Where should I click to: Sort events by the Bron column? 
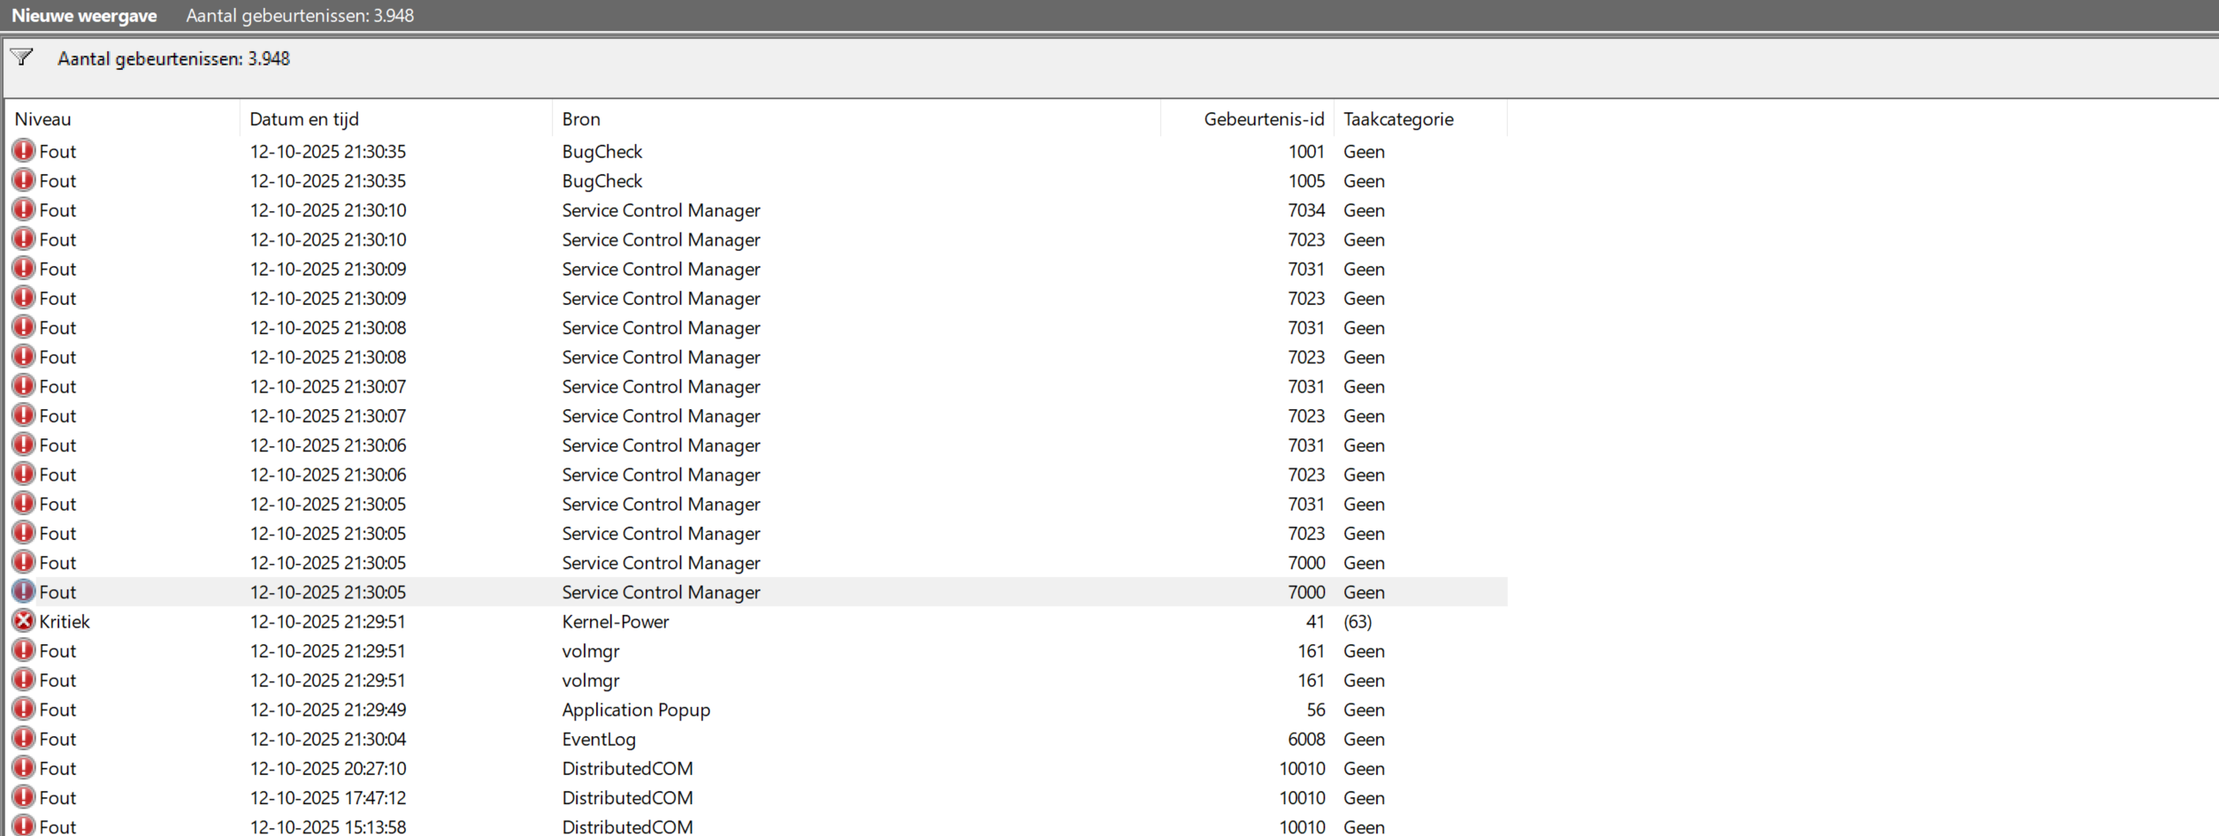click(580, 118)
